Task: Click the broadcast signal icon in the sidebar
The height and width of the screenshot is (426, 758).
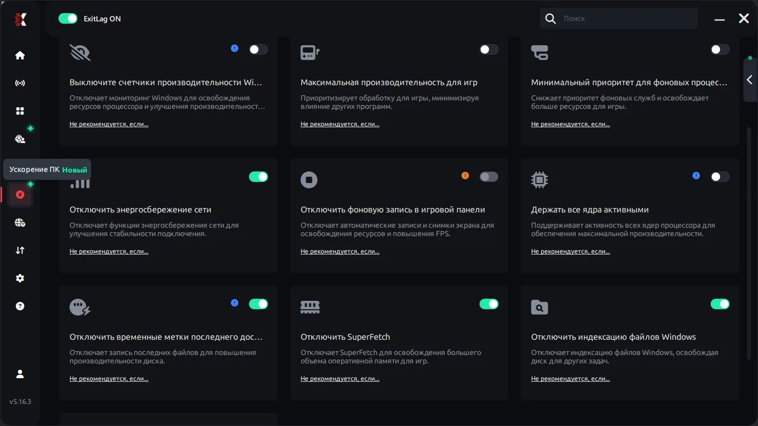Action: (x=20, y=83)
